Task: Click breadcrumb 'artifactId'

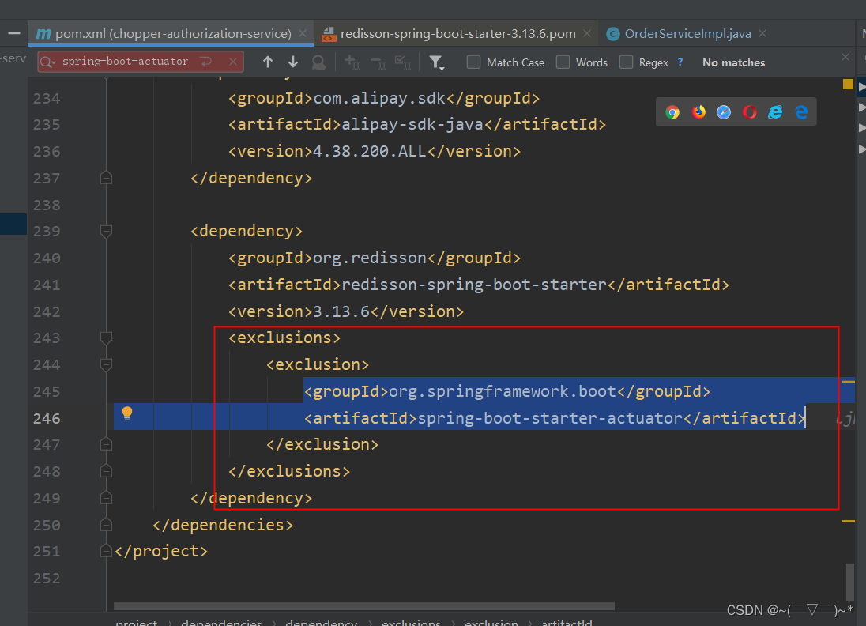Action: pos(567,623)
